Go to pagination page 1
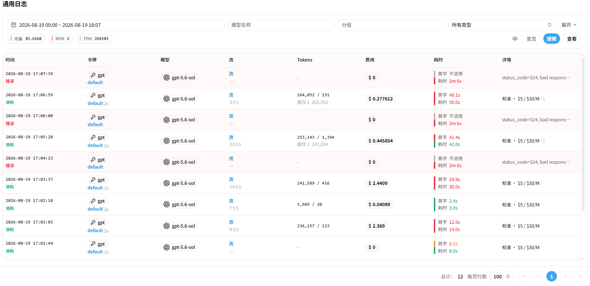 point(552,276)
